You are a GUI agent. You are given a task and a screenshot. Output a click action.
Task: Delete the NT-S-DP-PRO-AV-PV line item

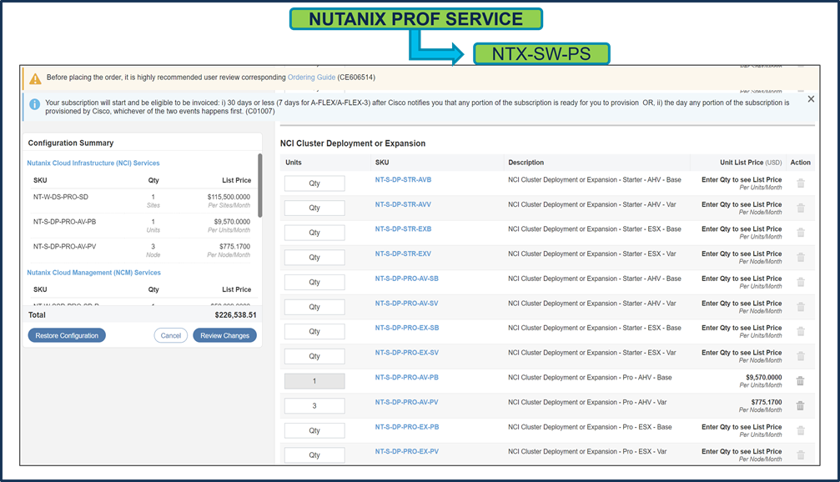tap(800, 405)
